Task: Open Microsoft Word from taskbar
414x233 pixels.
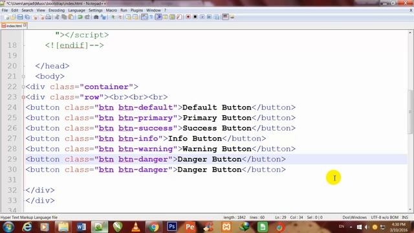Action: (x=82, y=227)
